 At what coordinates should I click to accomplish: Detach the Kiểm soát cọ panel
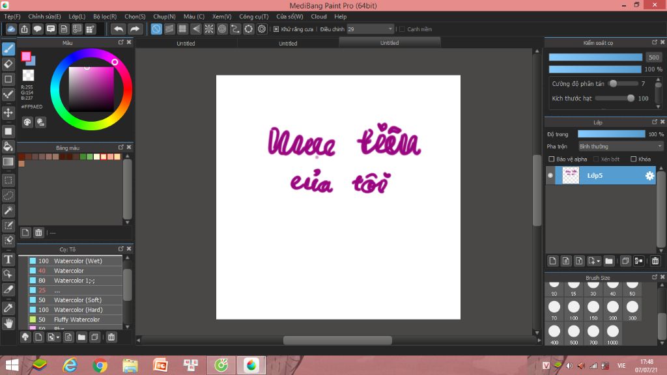(x=654, y=42)
